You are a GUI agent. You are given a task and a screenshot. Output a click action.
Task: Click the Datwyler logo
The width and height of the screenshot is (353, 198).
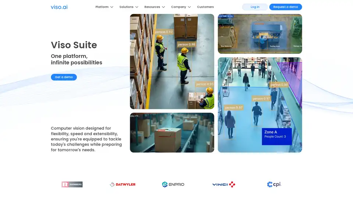coord(123,184)
